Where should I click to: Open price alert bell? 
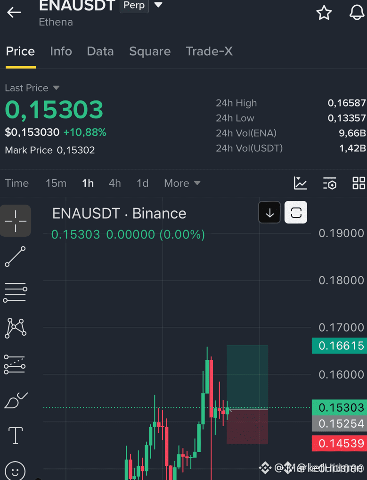pyautogui.click(x=357, y=13)
